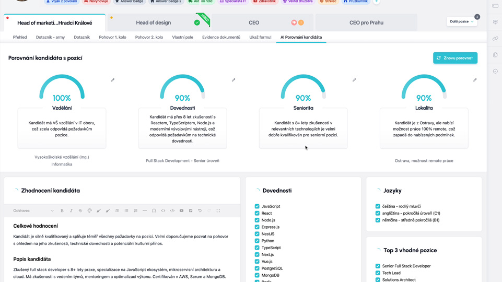
Task: Expand the Odstavec paragraph style dropdown
Action: tap(33, 211)
